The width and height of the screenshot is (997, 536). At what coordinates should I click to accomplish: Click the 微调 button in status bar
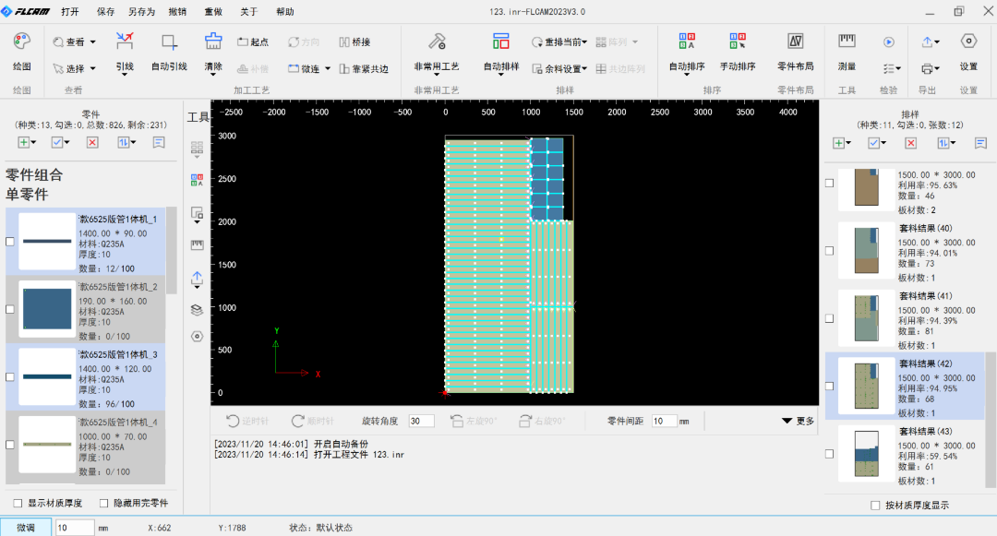click(x=26, y=527)
